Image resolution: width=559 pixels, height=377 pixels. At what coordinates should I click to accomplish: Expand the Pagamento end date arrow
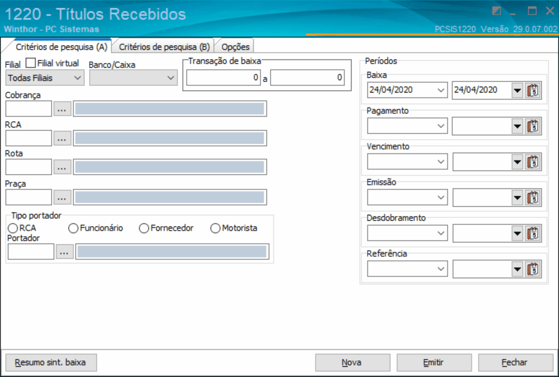[x=517, y=126]
